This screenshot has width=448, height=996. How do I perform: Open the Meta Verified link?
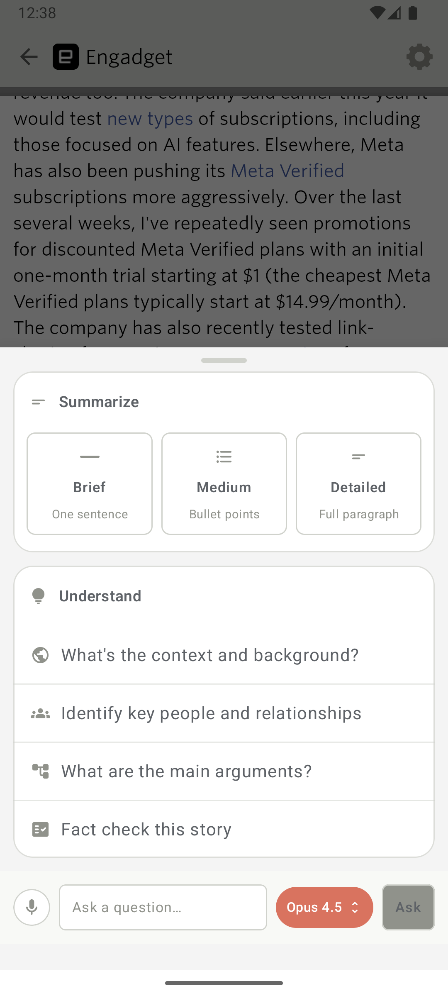[287, 171]
